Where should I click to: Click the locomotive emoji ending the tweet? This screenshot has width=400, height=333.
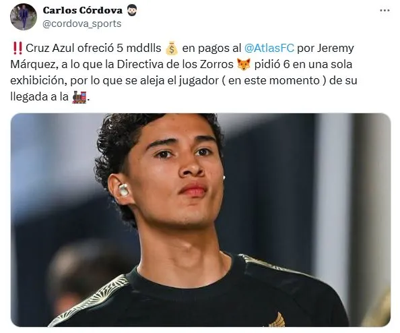click(79, 97)
